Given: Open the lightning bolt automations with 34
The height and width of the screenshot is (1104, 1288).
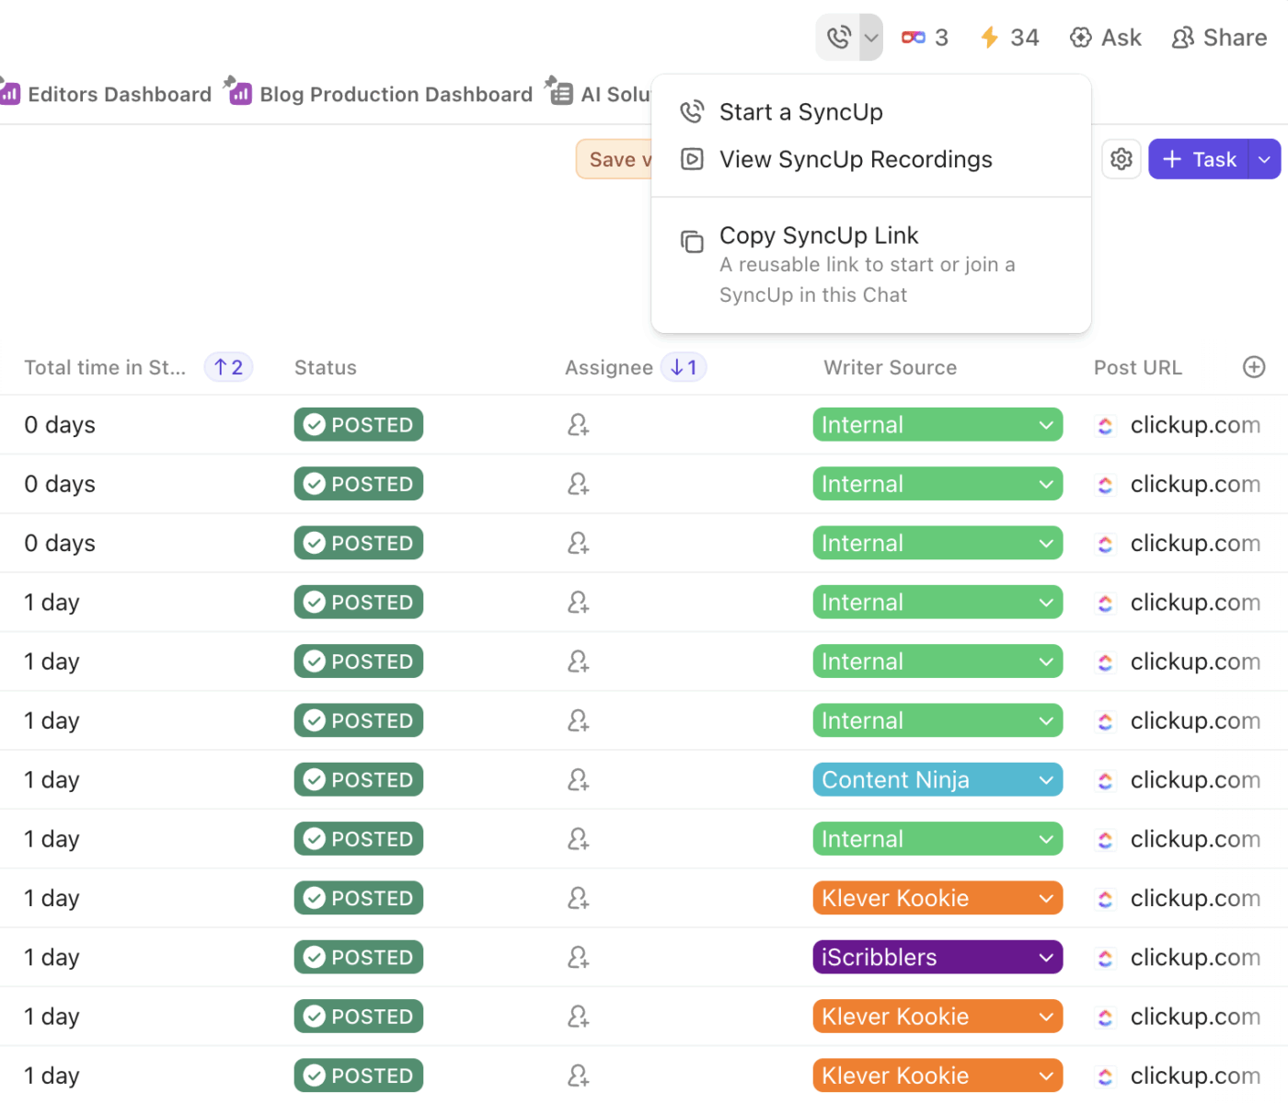Looking at the screenshot, I should click(x=1009, y=38).
